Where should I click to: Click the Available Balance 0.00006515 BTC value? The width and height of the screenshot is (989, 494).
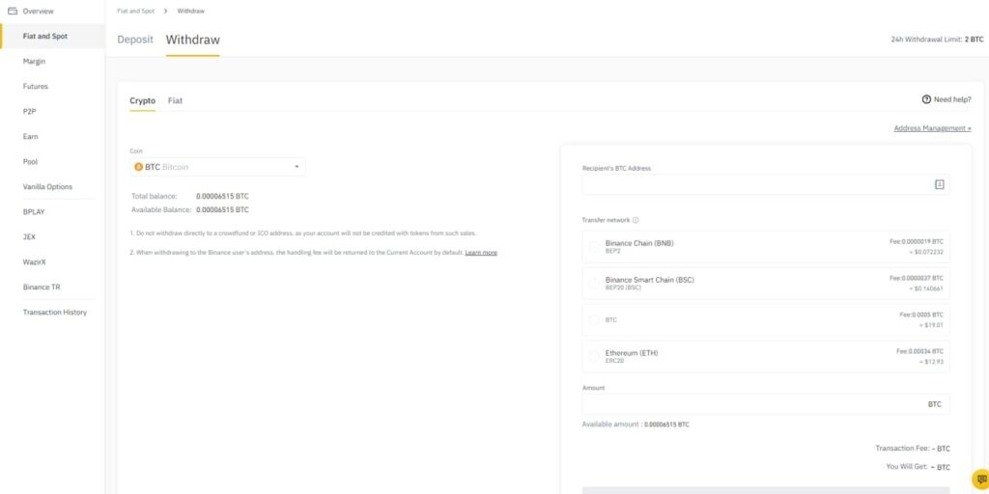pos(222,209)
